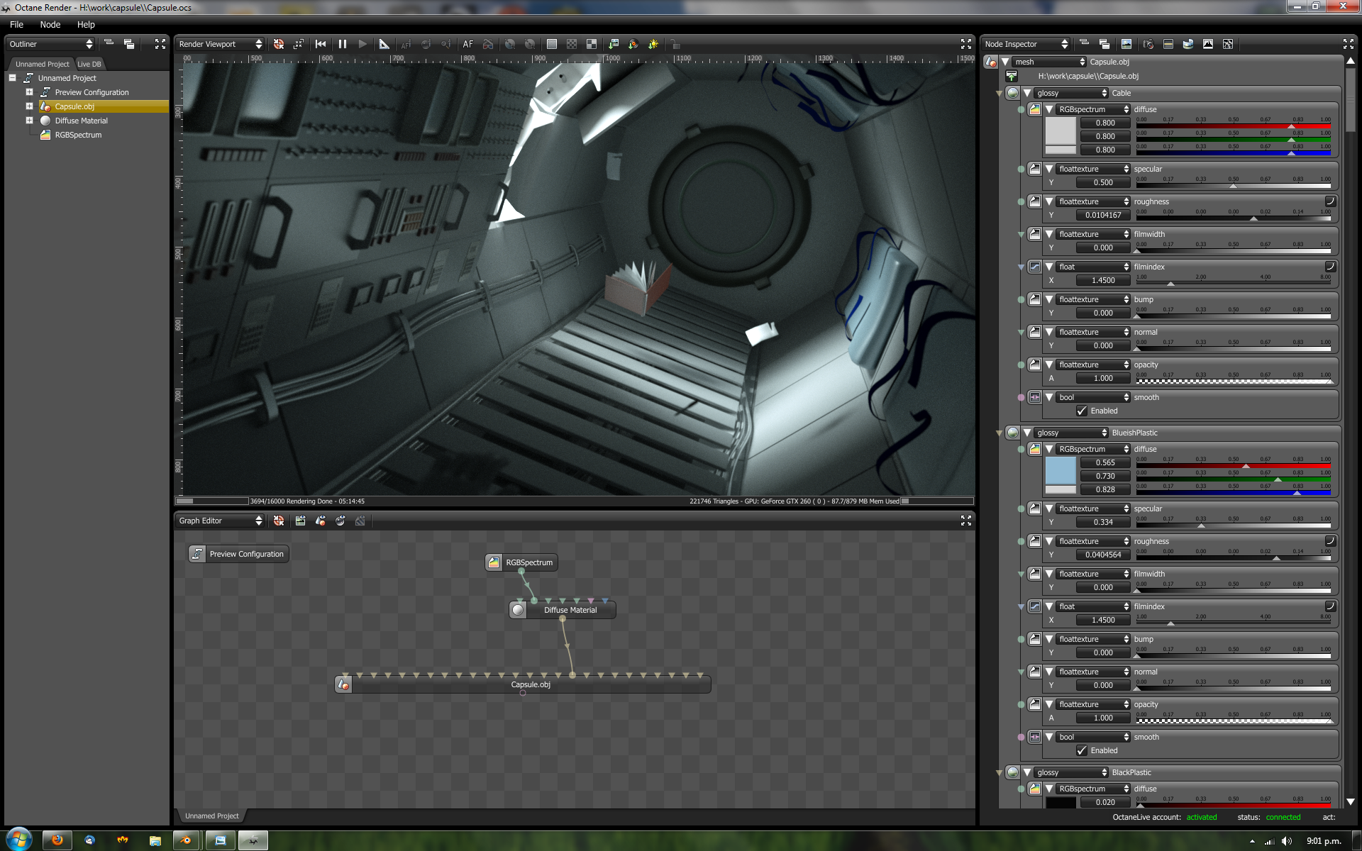Open the Node menu
This screenshot has width=1362, height=851.
pyautogui.click(x=50, y=24)
